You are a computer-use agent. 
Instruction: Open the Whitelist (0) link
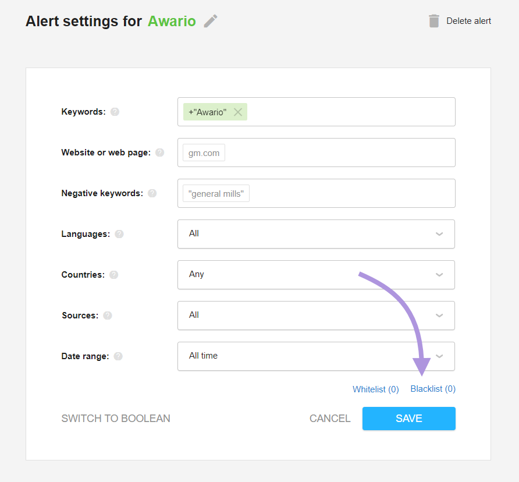pos(376,389)
